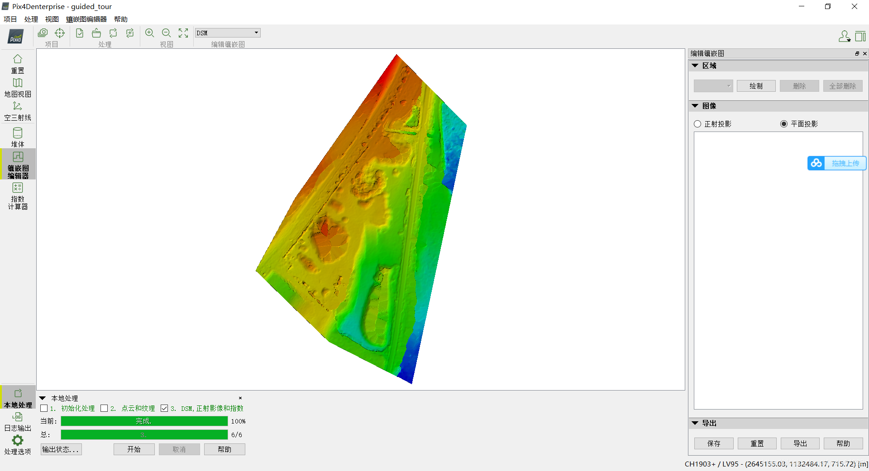Click the empty image list box under 图像
Screen dimensions: 869x471
[778, 270]
